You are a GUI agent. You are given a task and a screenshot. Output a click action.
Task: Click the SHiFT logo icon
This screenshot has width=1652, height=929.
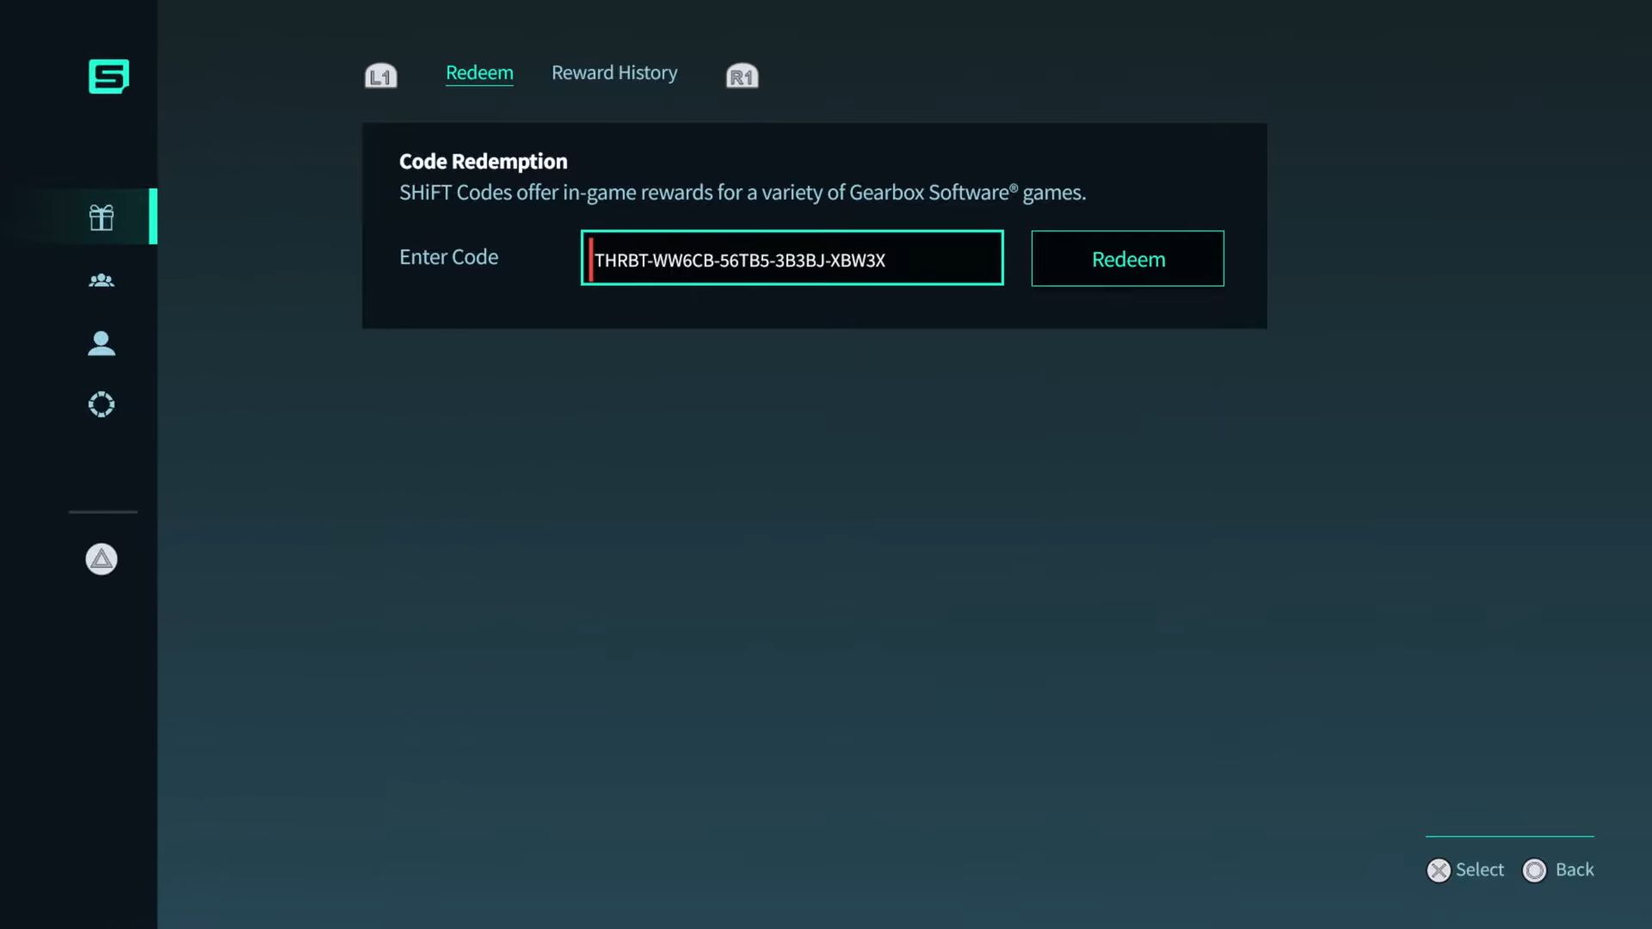[108, 77]
